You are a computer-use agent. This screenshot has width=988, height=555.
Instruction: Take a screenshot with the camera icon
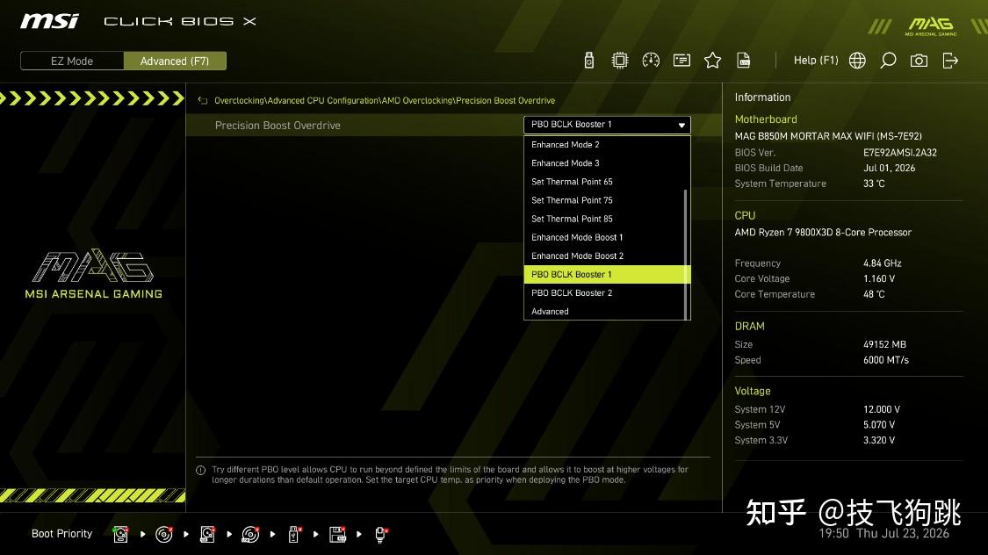[x=919, y=61]
